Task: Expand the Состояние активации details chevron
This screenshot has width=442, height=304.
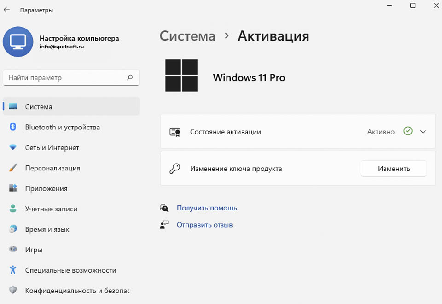Action: point(423,131)
